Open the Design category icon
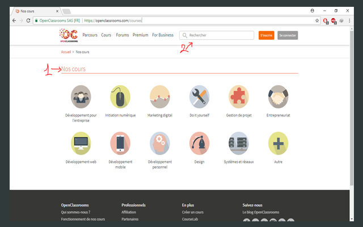 point(199,142)
